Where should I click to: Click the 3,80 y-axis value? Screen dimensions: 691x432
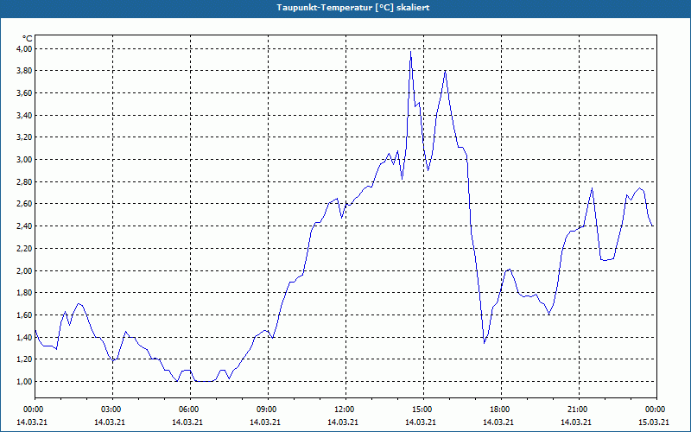(24, 71)
